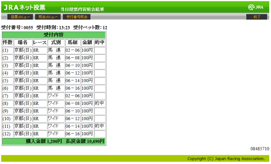Click the 購入金額 1,200円 total

point(44,141)
